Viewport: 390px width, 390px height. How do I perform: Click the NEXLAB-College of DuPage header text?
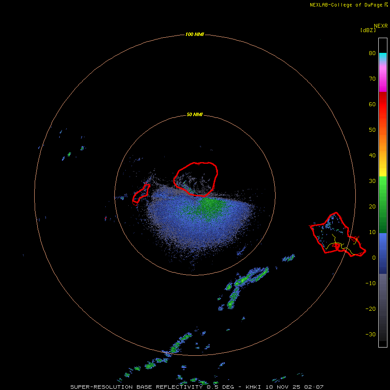[346, 5]
